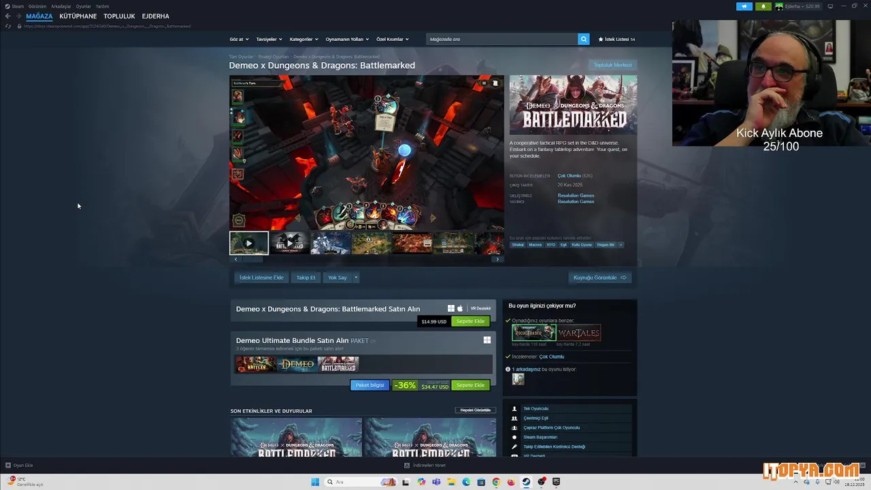The height and width of the screenshot is (490, 871).
Task: Click the İndirmeleri Yönet downloads icon
Action: [x=407, y=465]
